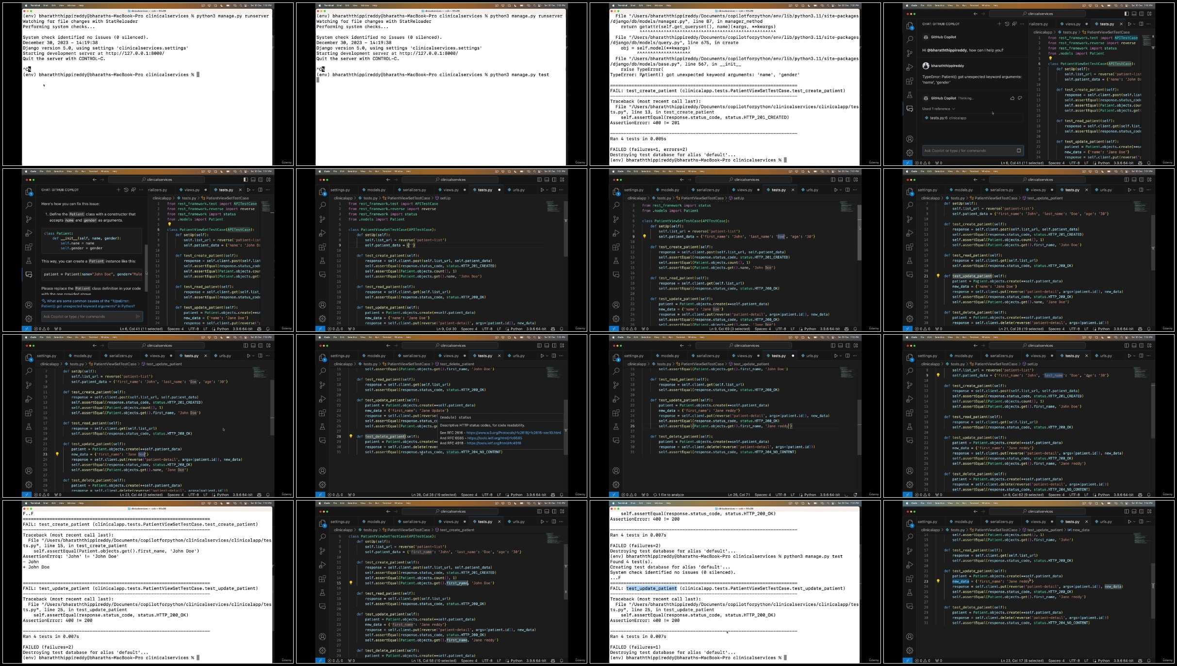Open editor more actions, Ln 9, Col 82 frame
The height and width of the screenshot is (666, 1177).
pos(1149,356)
